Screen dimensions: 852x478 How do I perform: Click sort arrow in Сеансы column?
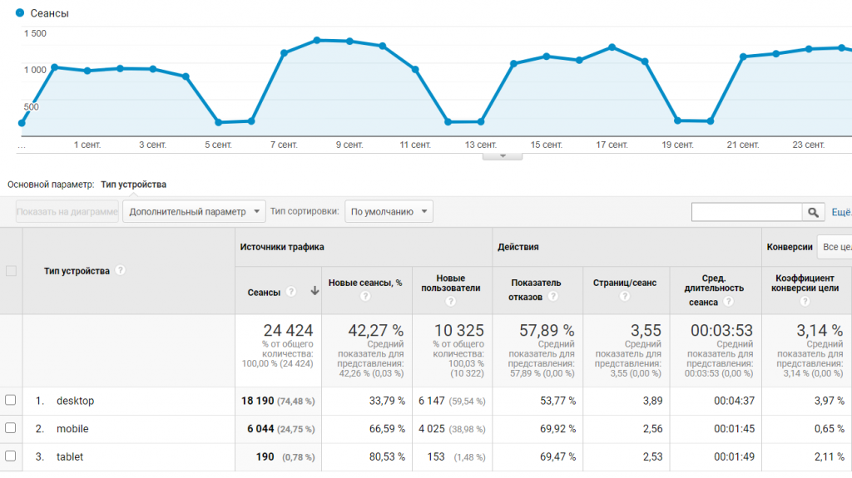pyautogui.click(x=315, y=292)
